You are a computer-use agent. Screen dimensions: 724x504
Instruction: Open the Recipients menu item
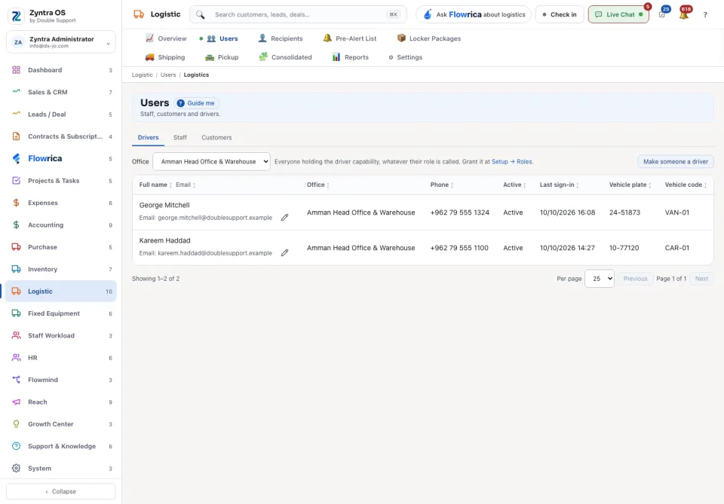pos(281,38)
